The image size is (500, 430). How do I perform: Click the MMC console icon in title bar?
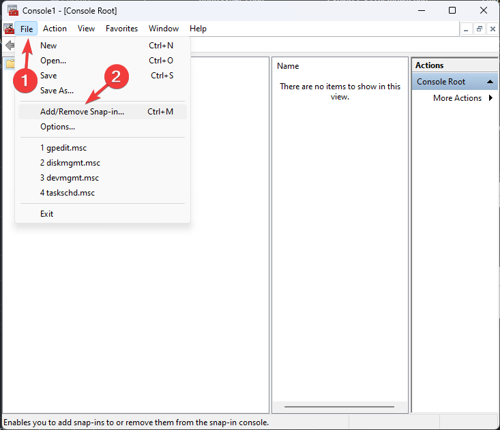coord(13,10)
